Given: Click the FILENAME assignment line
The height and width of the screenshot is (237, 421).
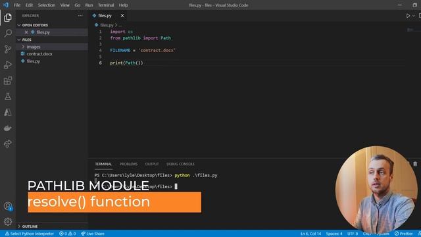Looking at the screenshot, I should tap(143, 50).
